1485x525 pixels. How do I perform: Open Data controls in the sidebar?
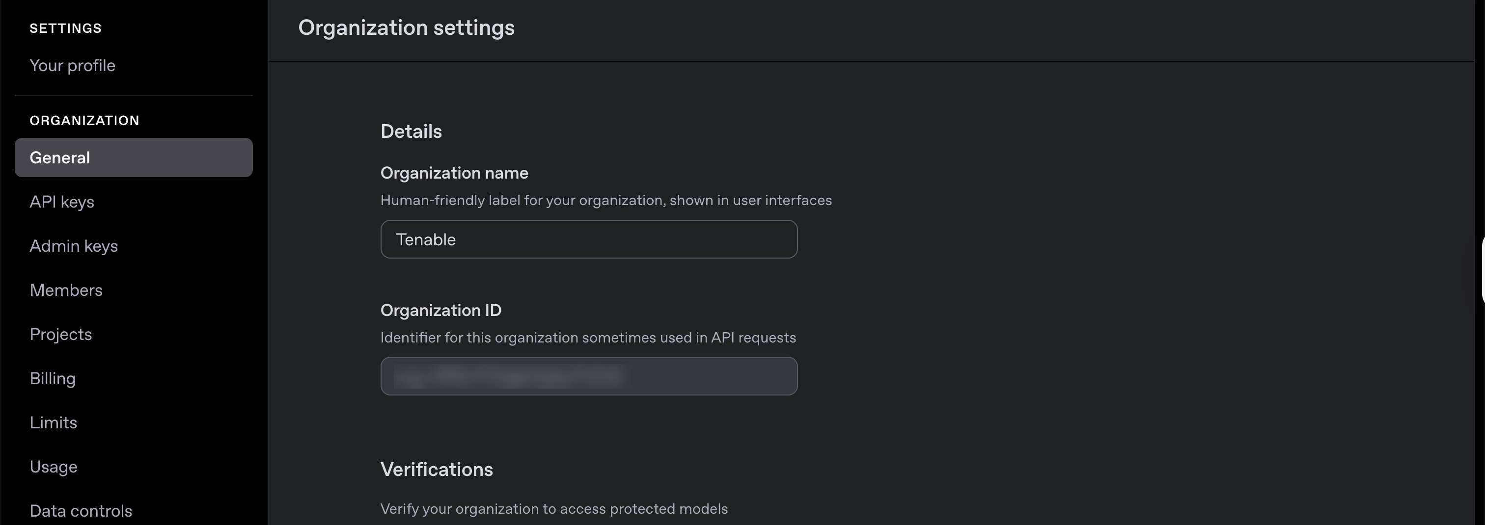click(81, 511)
